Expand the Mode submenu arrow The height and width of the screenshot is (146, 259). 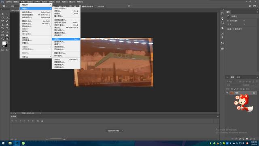pos(51,4)
